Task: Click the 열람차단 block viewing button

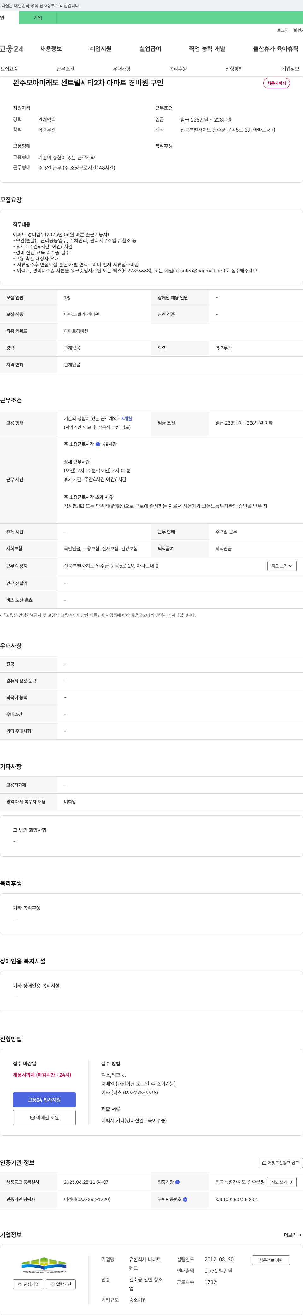Action: 61,1284
